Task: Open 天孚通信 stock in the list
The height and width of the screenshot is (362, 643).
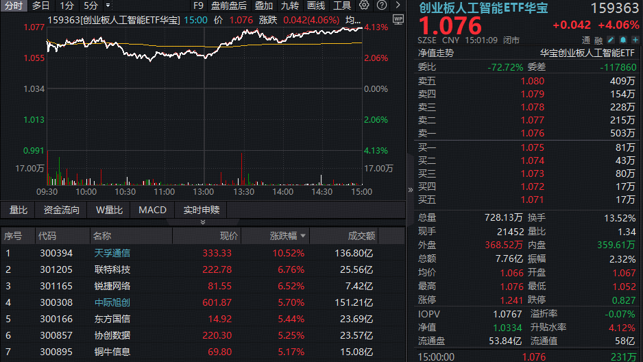Action: pos(112,253)
